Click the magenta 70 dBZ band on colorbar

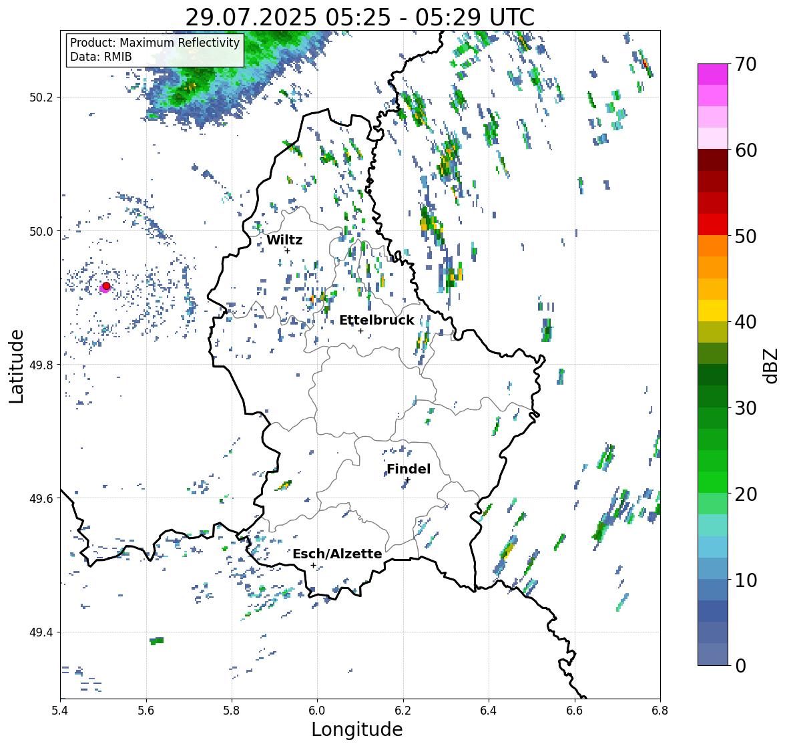pos(713,74)
